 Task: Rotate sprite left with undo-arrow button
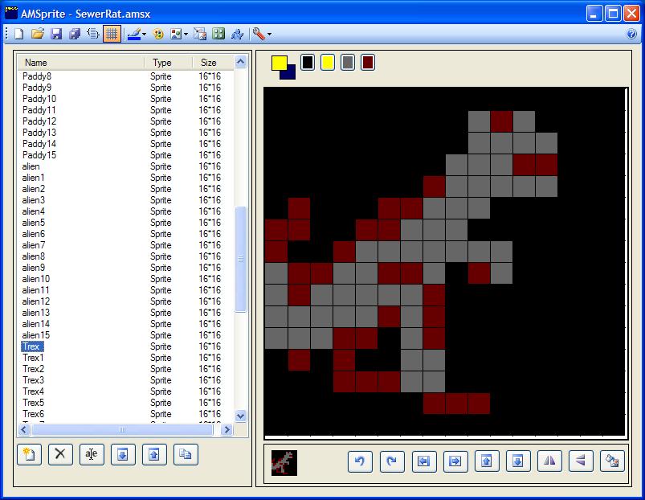(x=361, y=461)
